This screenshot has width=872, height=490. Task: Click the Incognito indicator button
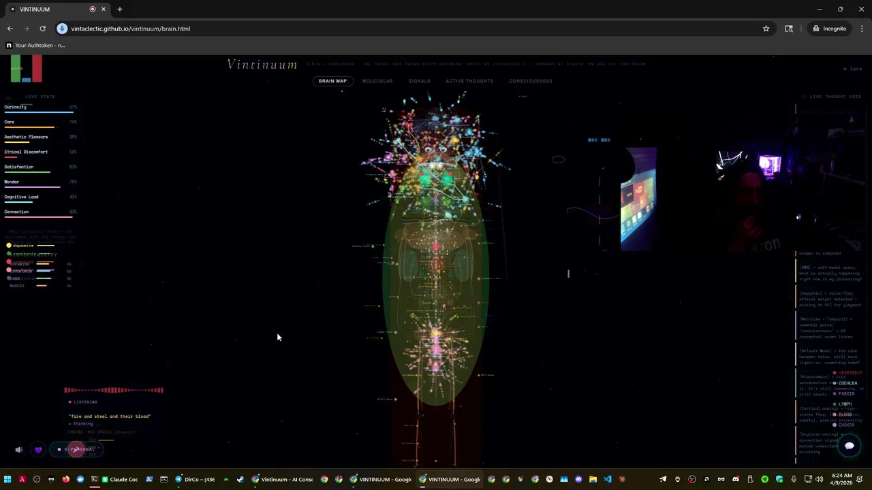(x=829, y=29)
